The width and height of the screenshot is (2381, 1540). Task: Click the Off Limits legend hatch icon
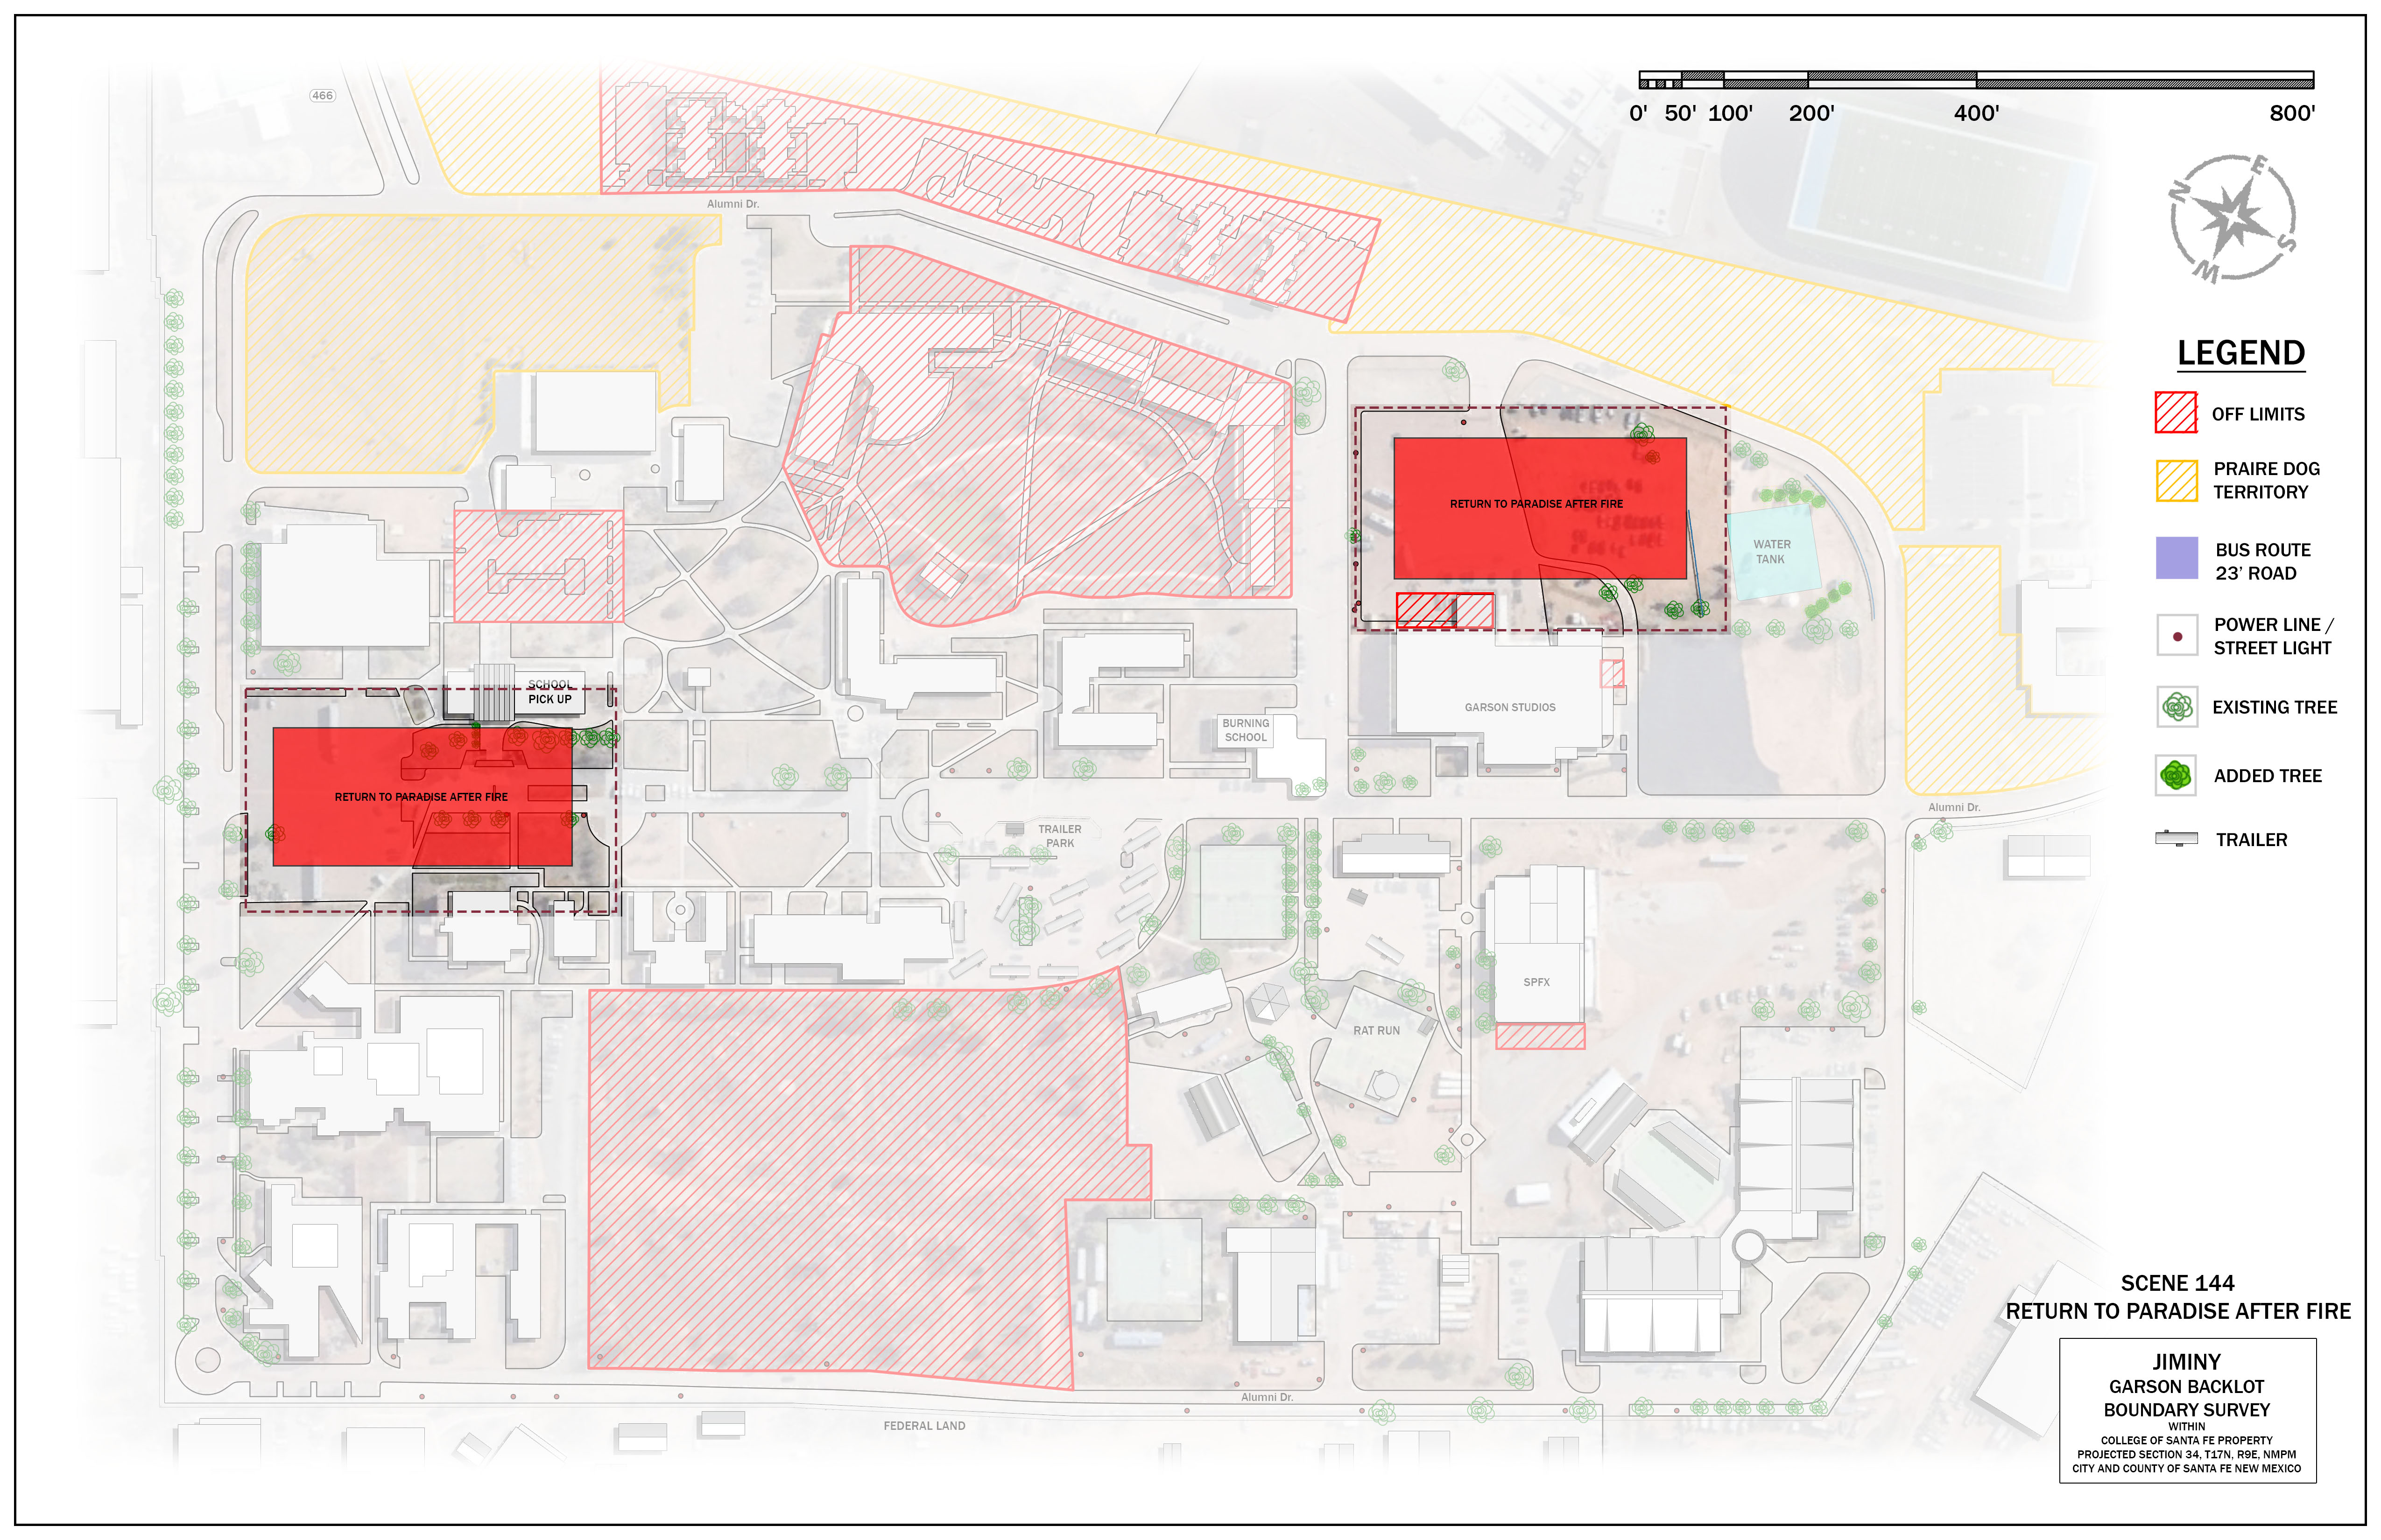point(2175,412)
